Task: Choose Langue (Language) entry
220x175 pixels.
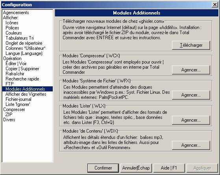Action: pyautogui.click(x=24, y=53)
